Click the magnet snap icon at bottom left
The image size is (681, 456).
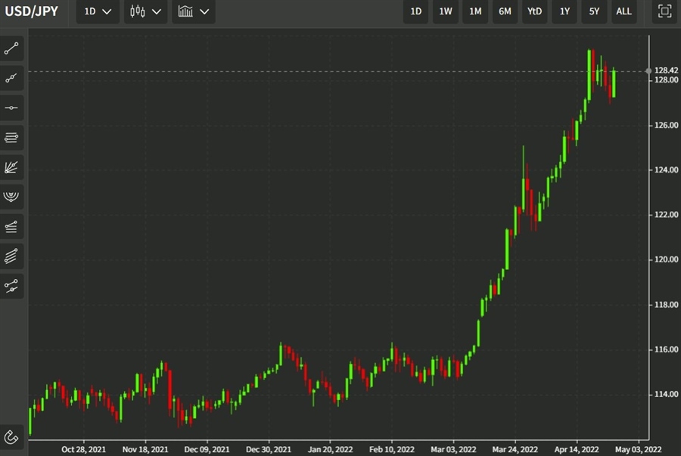(11, 437)
